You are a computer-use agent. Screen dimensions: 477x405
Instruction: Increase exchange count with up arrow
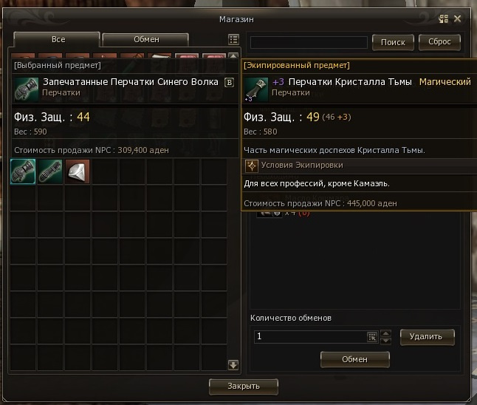[x=385, y=333]
